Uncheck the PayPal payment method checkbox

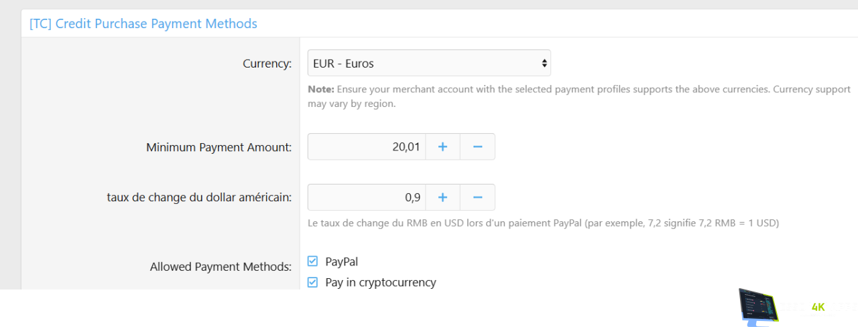click(312, 261)
